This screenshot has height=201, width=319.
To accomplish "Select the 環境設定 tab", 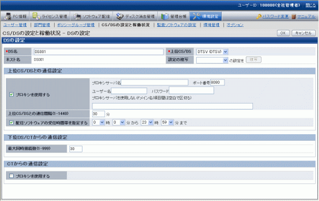I will 205,16.
